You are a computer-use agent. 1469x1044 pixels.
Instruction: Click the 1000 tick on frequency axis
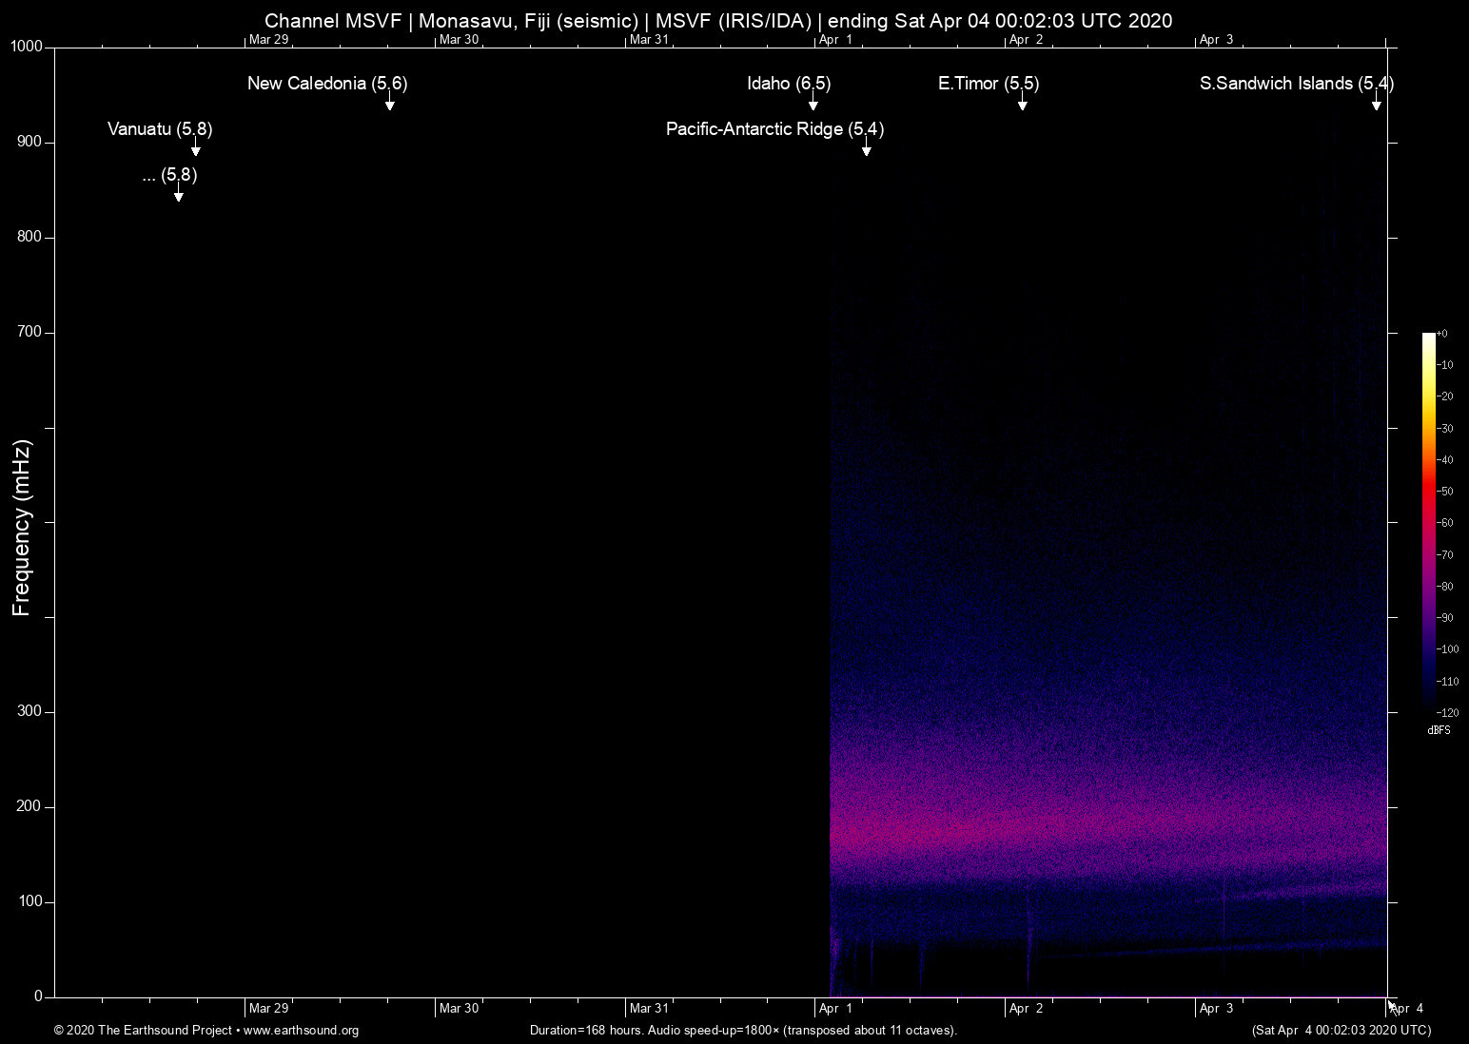pos(27,47)
